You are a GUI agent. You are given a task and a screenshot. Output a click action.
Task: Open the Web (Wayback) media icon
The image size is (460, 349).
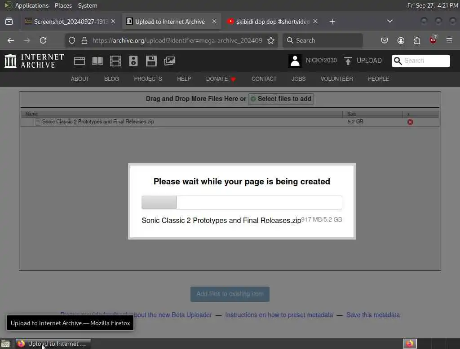pyautogui.click(x=79, y=61)
